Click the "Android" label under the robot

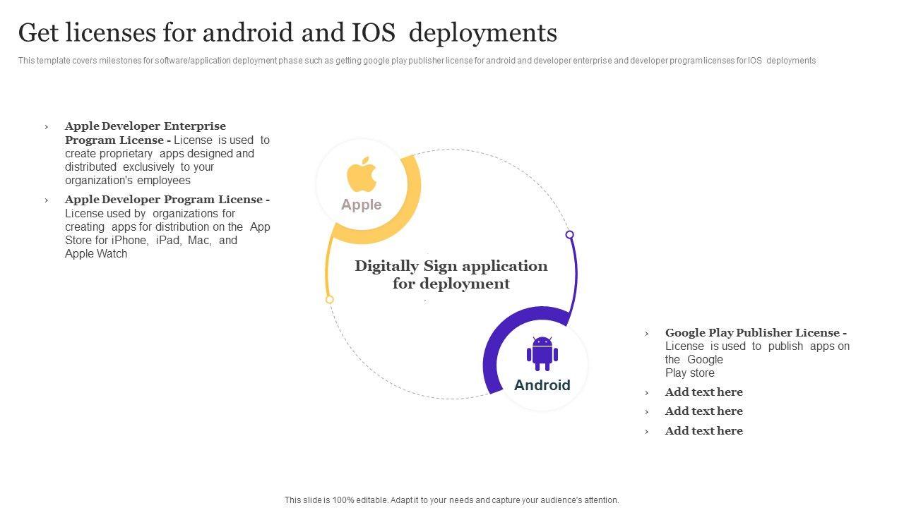[x=542, y=385]
